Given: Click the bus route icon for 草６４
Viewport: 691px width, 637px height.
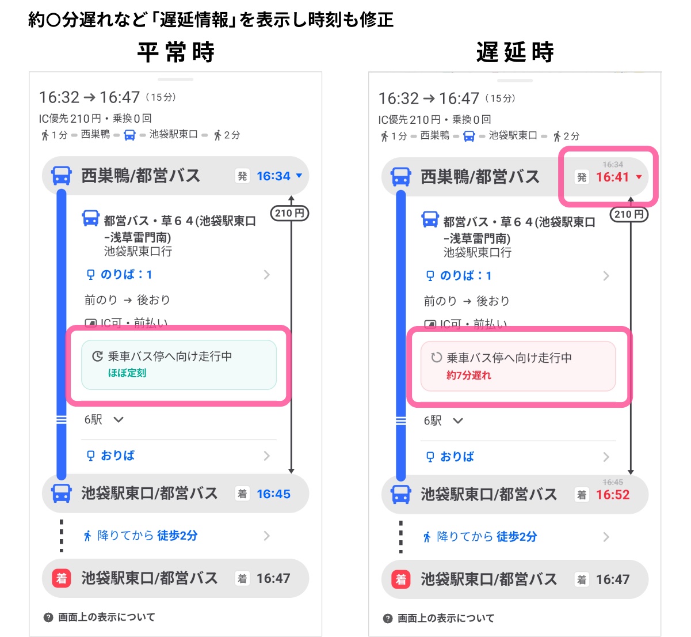Looking at the screenshot, I should pos(91,218).
